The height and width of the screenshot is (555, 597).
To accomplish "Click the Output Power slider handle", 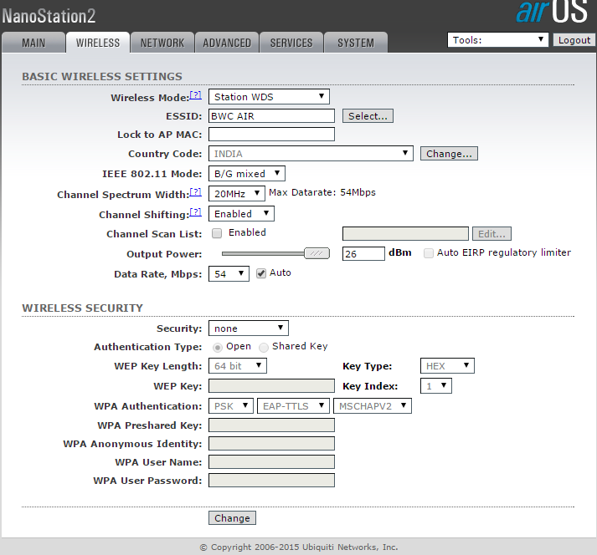I will click(317, 253).
